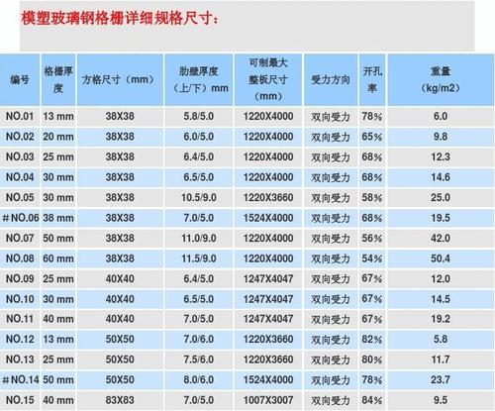Image resolution: width=495 pixels, height=411 pixels.
Task: Click the 10.5/9.0 rib thickness cell
Action: [x=199, y=197]
